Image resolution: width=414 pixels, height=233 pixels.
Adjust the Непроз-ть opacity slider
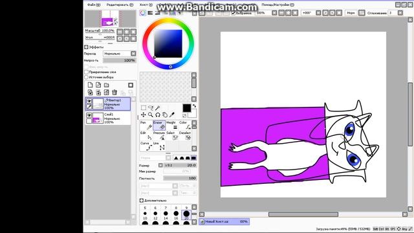[x=119, y=60]
